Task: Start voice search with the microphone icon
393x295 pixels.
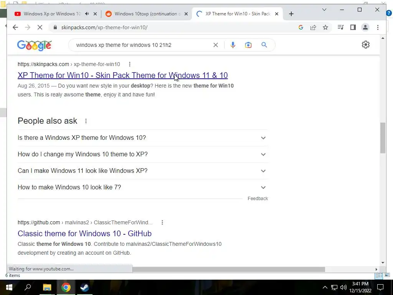Action: point(233,45)
